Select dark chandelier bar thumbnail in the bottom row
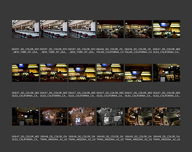The image size is (192, 152). [x=26, y=117]
